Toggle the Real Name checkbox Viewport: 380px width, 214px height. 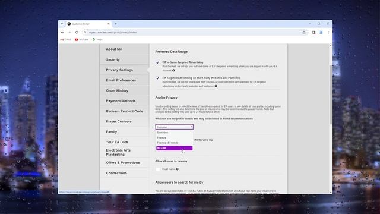coord(158,169)
